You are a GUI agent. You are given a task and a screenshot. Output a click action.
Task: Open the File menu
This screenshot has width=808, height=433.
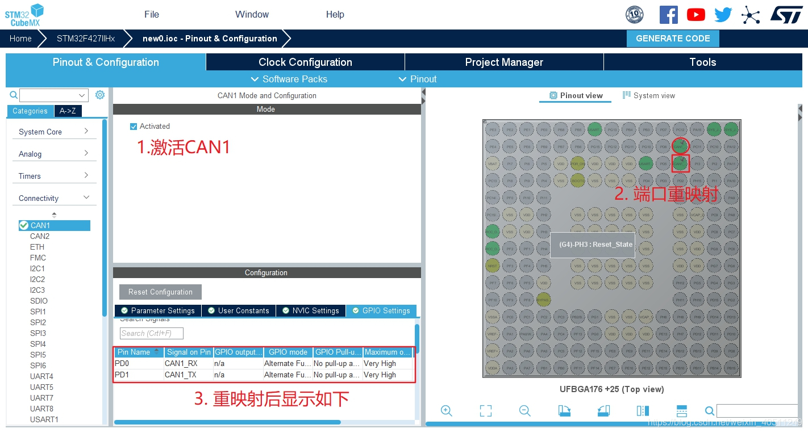pos(152,15)
